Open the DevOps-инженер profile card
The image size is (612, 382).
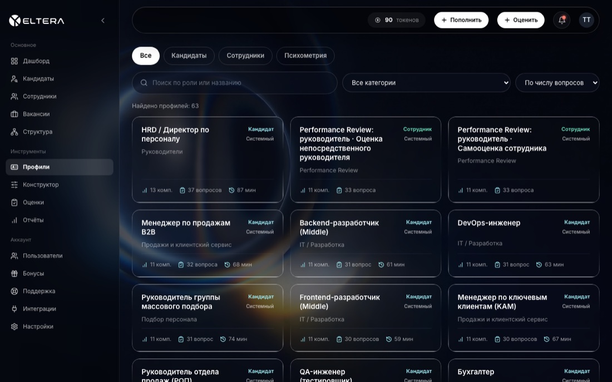[x=524, y=244]
